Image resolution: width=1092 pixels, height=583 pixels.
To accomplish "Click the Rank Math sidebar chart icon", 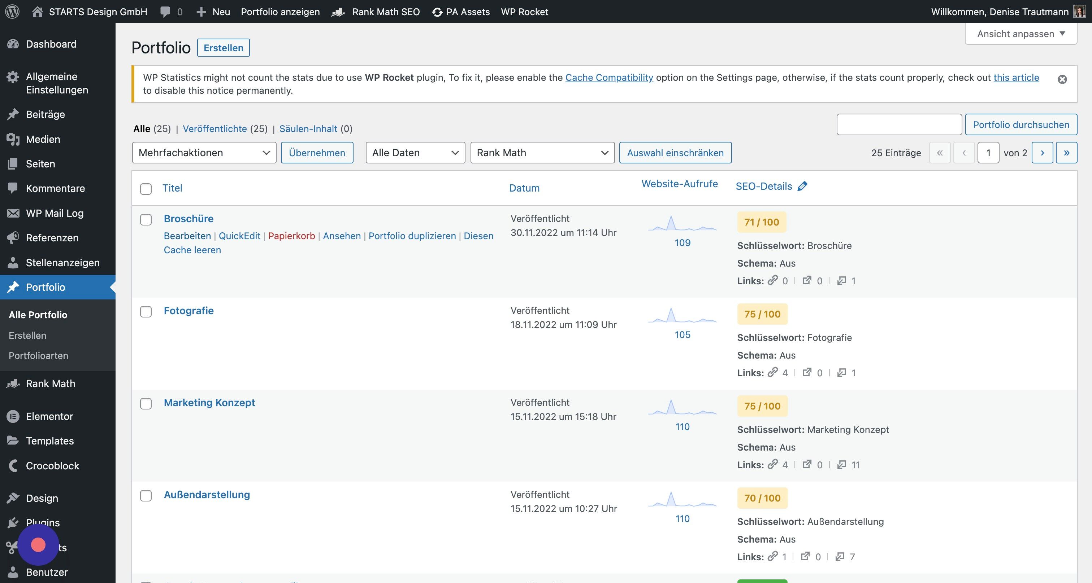I will tap(13, 383).
